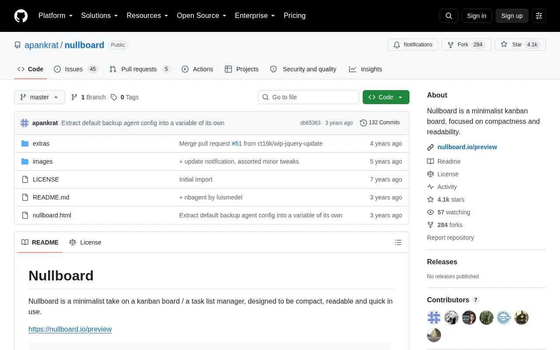Open the README.md file
This screenshot has width=560, height=350.
tap(51, 197)
